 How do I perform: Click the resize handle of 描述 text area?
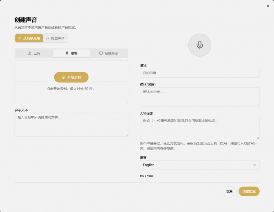[x=258, y=105]
